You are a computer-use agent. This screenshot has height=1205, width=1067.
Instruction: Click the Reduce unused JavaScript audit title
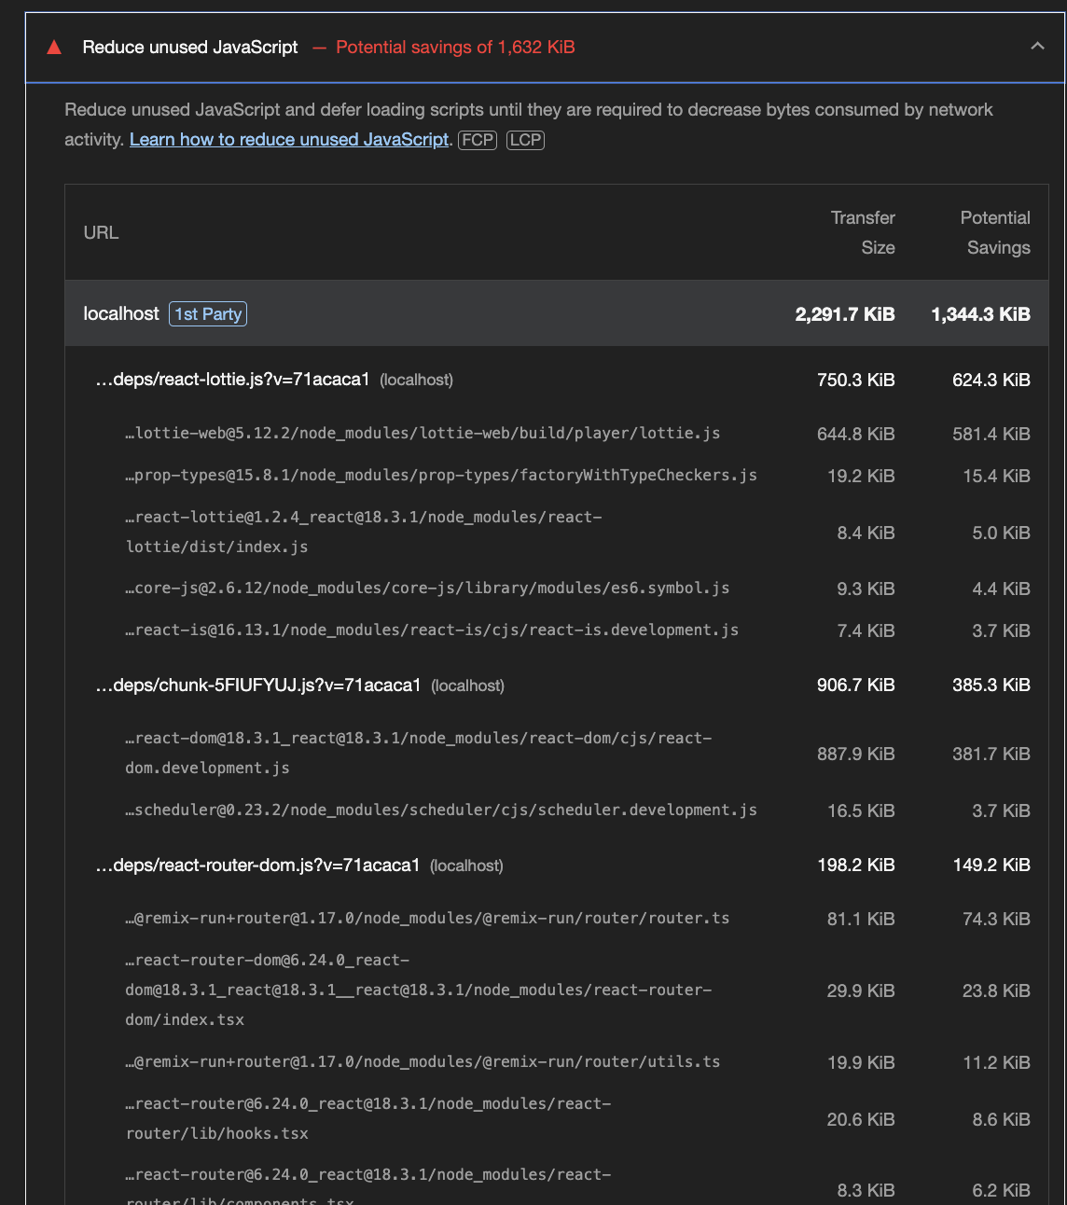[190, 48]
